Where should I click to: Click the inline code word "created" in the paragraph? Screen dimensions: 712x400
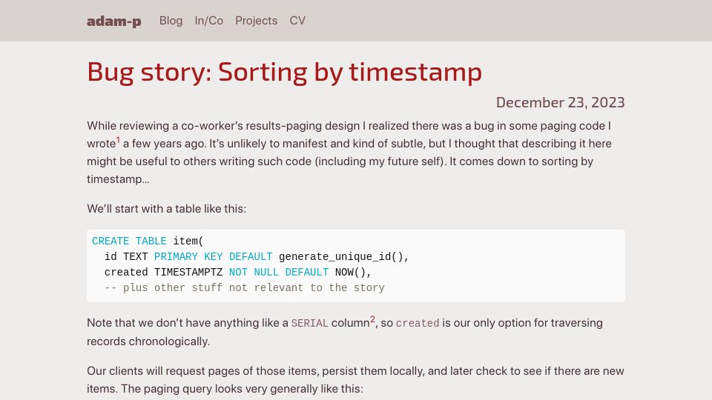(418, 324)
